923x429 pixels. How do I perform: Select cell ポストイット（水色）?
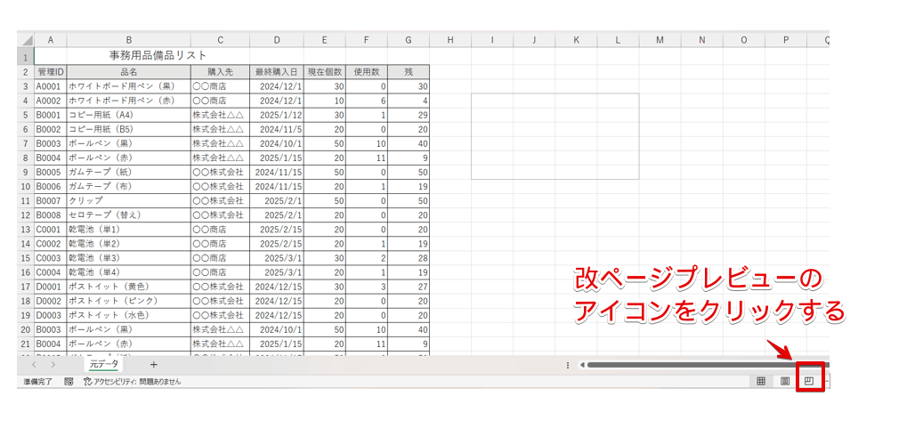(x=129, y=315)
